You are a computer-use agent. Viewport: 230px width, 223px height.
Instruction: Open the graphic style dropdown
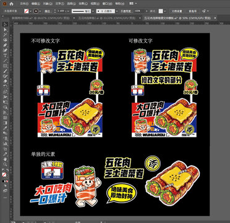[x=165, y=11]
